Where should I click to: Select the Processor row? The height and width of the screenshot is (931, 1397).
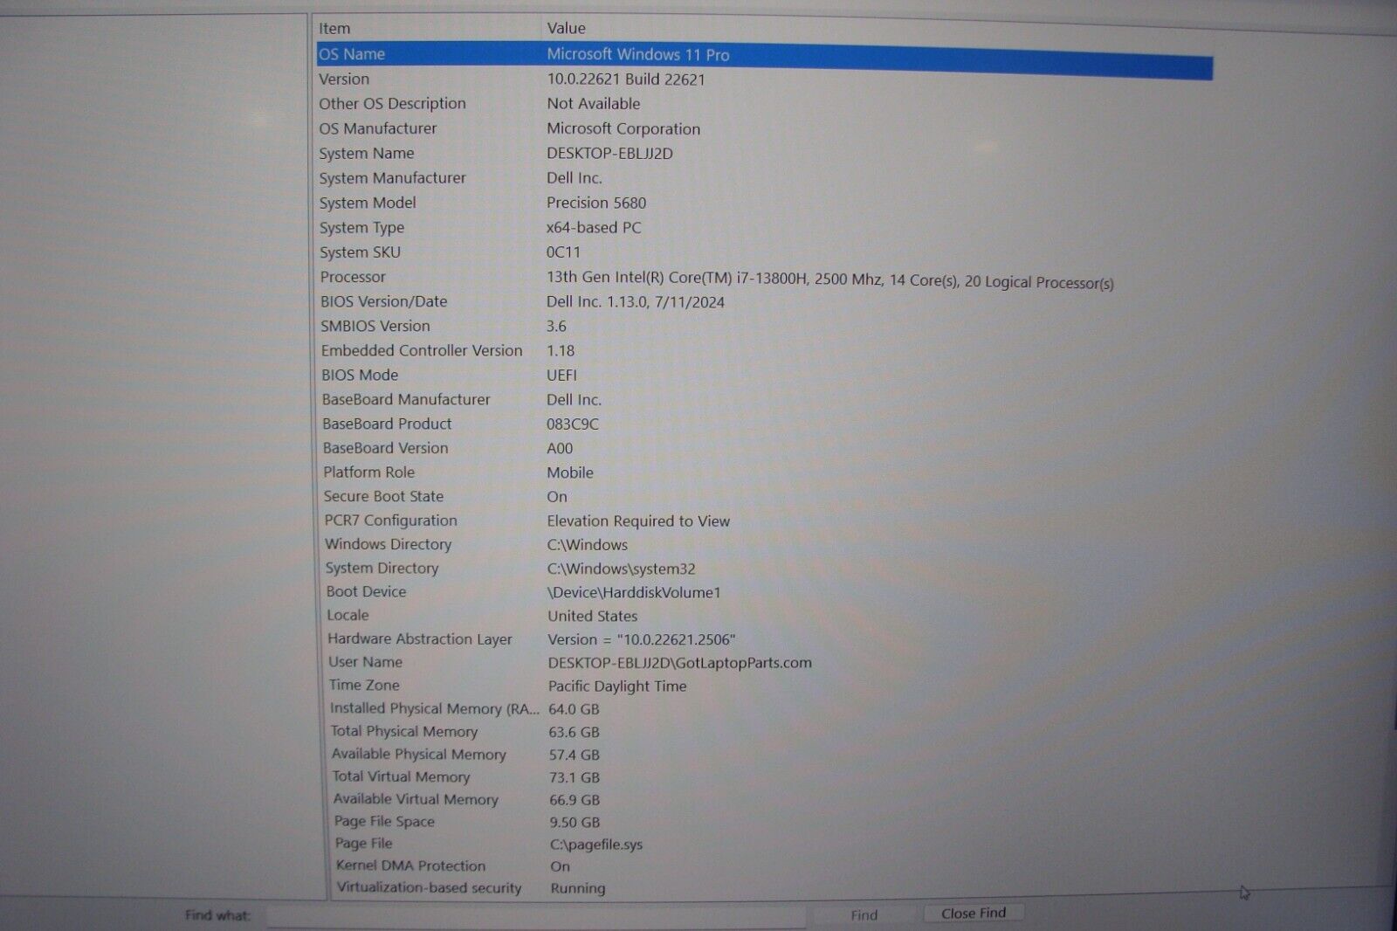point(765,278)
